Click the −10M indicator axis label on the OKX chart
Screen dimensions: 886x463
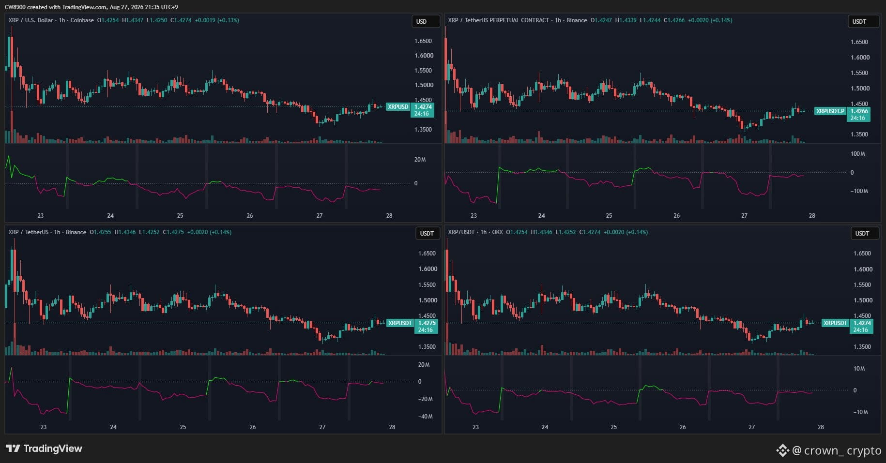[x=860, y=412]
